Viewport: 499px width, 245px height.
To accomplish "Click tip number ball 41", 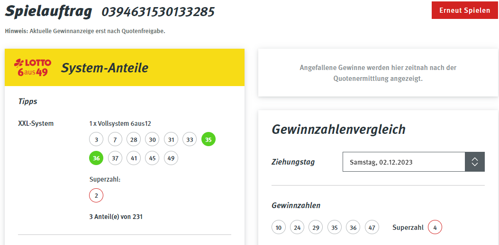I will pos(134,158).
